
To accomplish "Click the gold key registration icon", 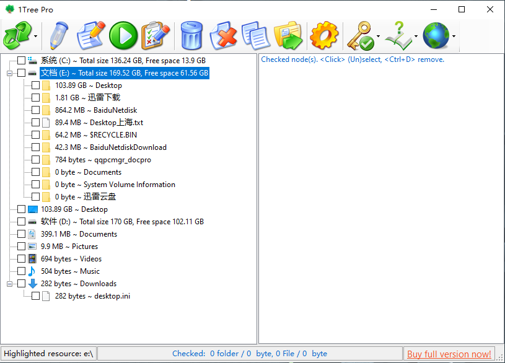I will point(360,35).
